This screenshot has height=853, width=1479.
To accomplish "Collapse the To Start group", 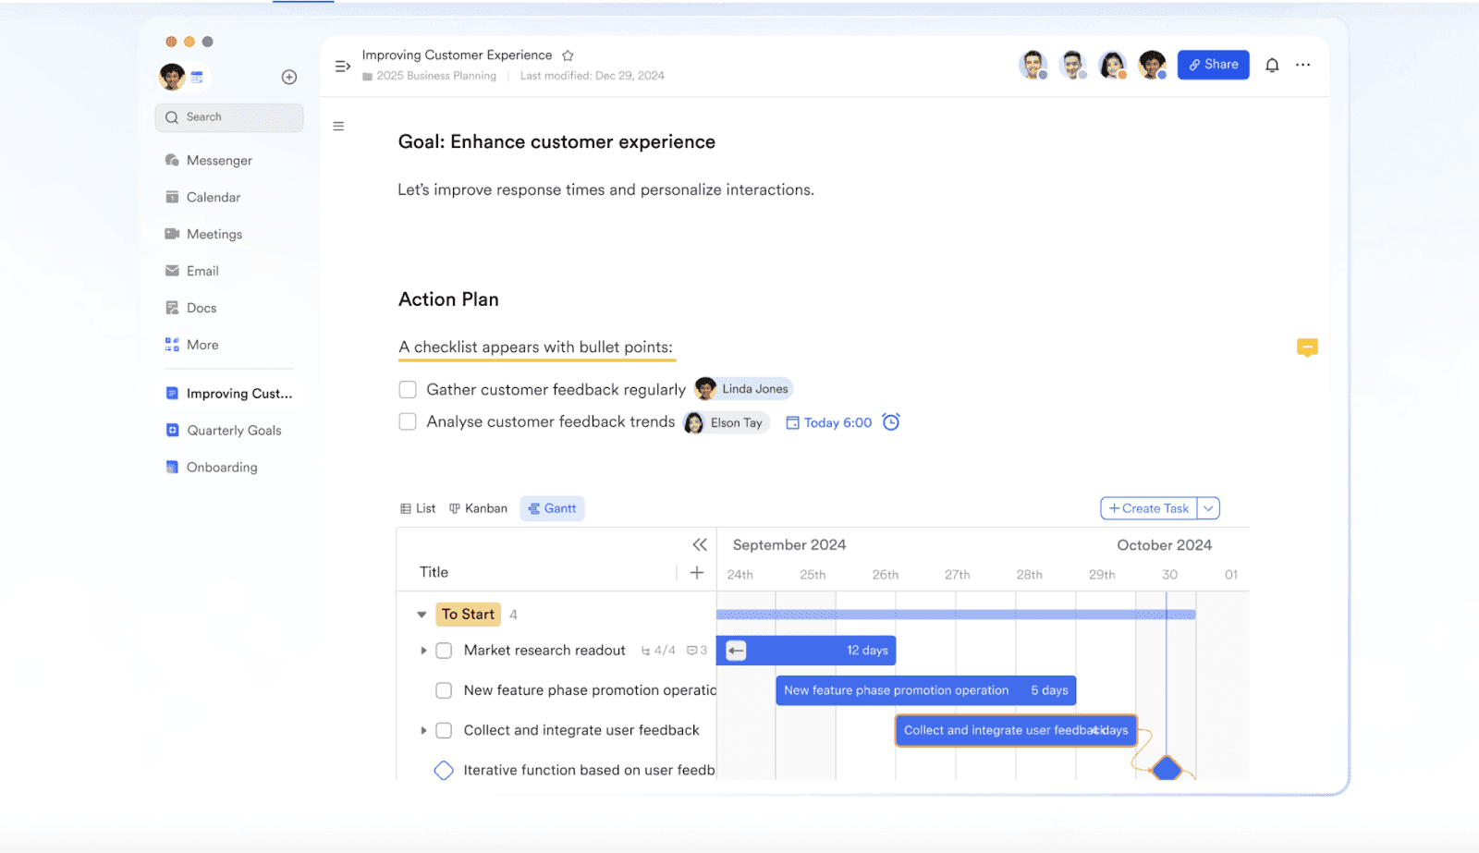I will click(x=422, y=614).
